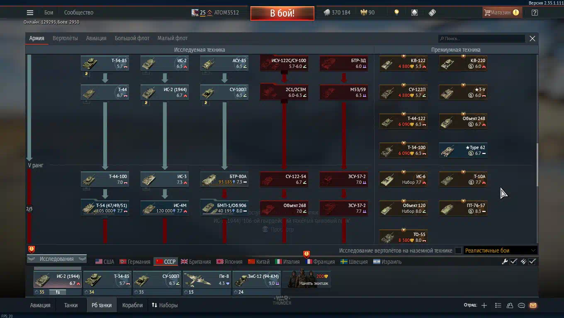The image size is (564, 318).
Task: Select the Швеция nation tab
Action: (x=354, y=262)
